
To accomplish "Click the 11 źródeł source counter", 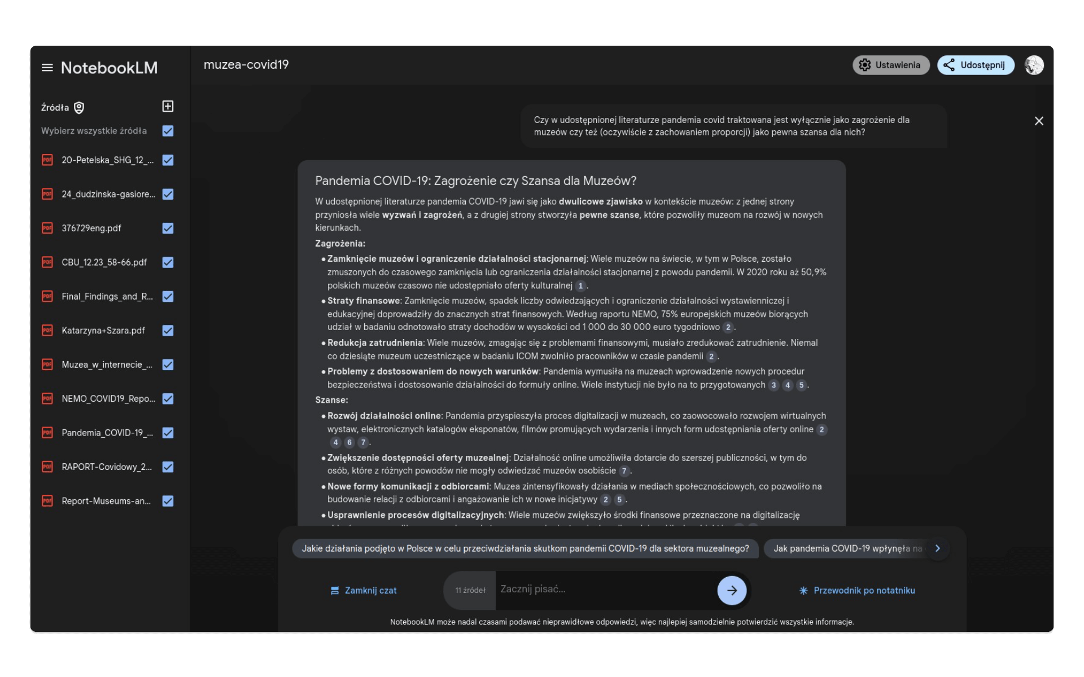I will click(470, 591).
